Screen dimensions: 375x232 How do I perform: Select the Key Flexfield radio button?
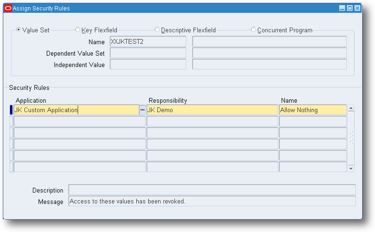click(x=78, y=29)
